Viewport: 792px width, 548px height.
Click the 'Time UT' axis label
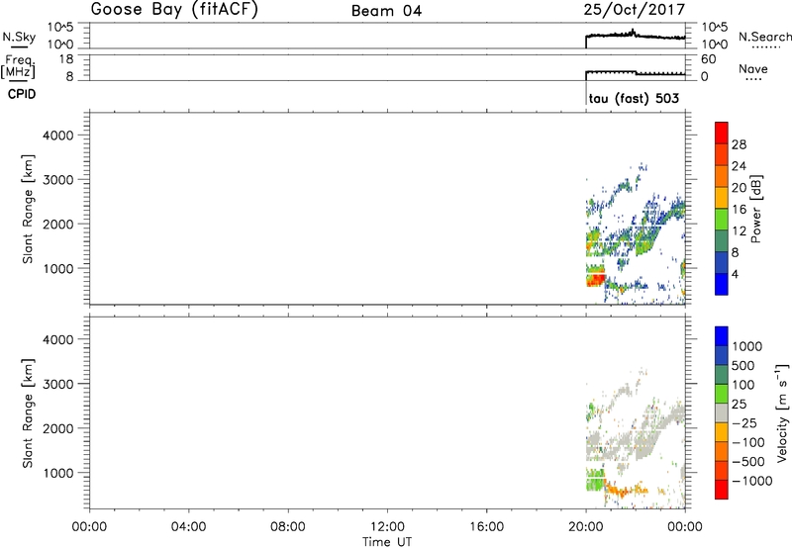click(x=387, y=542)
